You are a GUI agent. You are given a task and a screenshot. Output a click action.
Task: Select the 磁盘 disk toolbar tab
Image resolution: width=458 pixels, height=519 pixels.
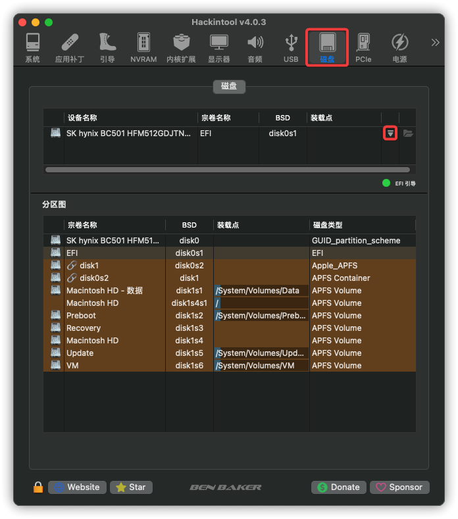coord(327,47)
